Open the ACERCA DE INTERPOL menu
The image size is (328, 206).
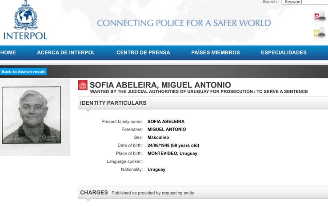(66, 52)
